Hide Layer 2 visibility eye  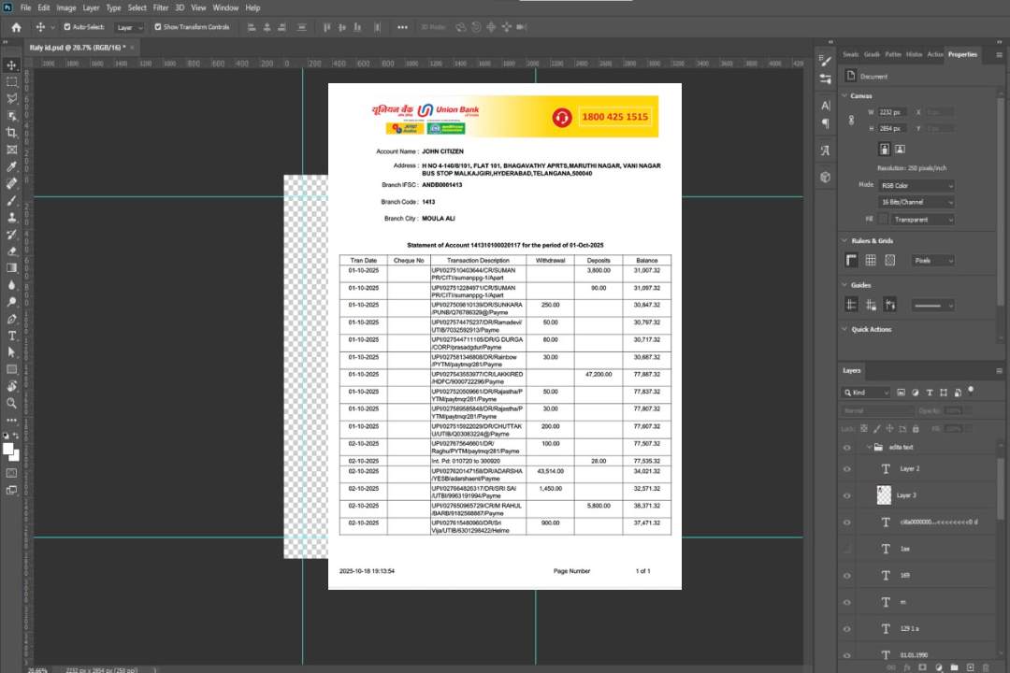(x=847, y=469)
